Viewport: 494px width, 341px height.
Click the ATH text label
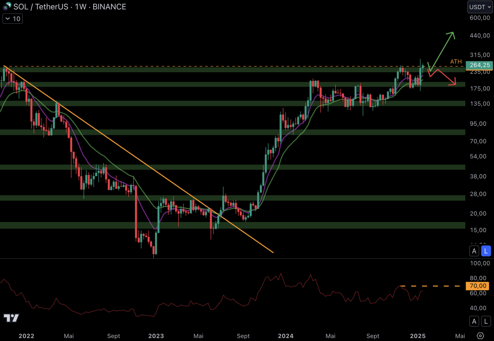pos(456,62)
